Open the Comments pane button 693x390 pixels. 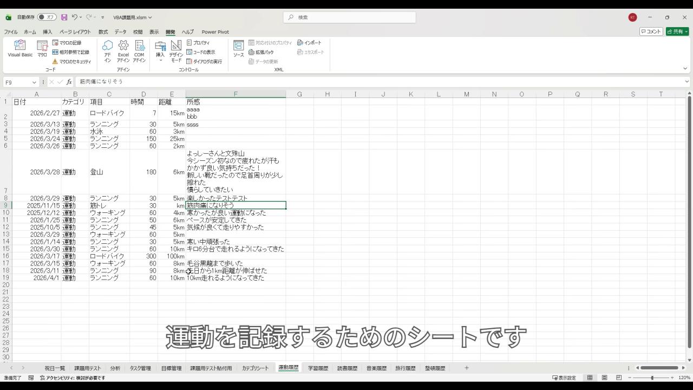pyautogui.click(x=651, y=31)
